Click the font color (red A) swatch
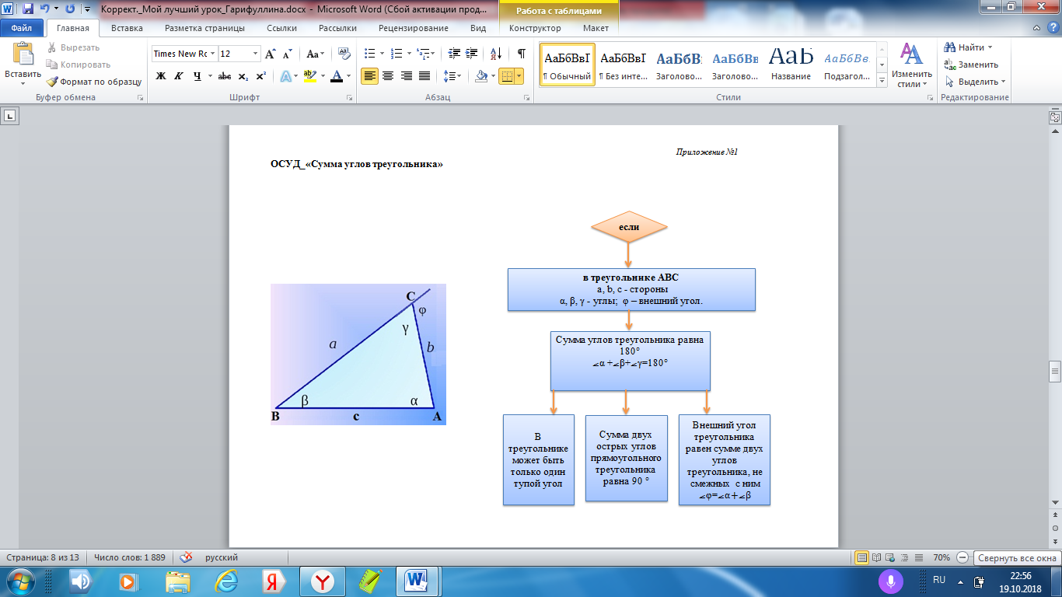 coord(336,76)
